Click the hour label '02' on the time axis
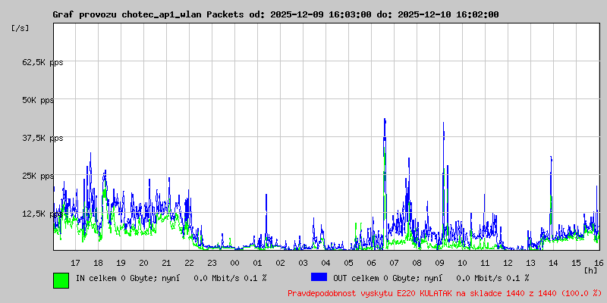This screenshot has width=607, height=303. [280, 263]
